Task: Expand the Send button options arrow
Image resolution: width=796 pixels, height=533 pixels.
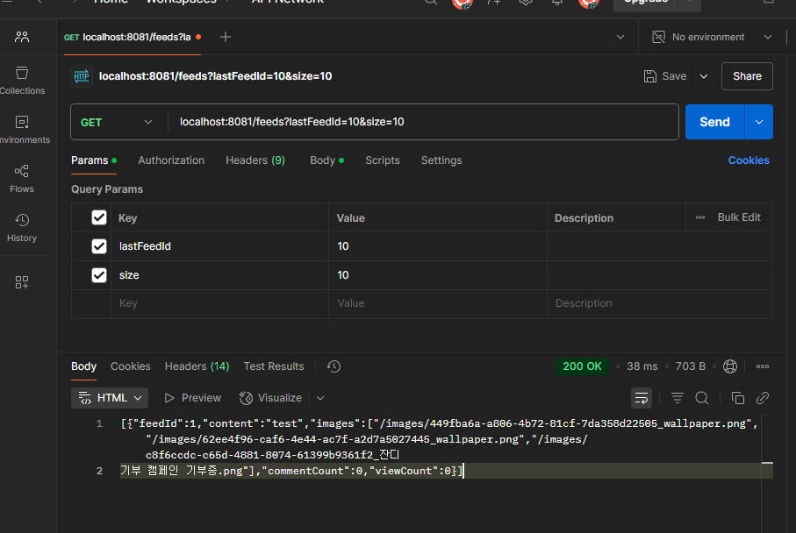Action: [x=758, y=122]
